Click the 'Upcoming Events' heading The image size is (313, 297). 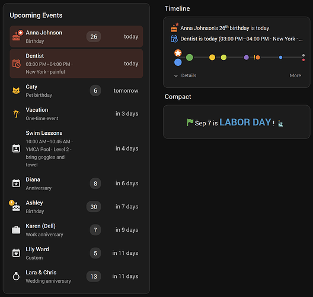pyautogui.click(x=36, y=15)
